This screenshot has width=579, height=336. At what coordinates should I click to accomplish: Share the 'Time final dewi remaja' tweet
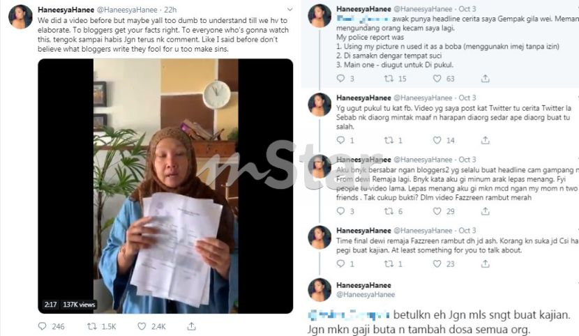[x=486, y=264]
